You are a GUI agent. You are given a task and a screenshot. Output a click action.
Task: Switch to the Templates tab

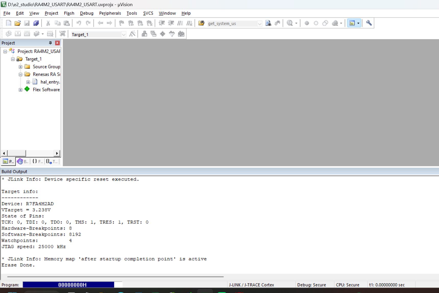pyautogui.click(x=52, y=161)
